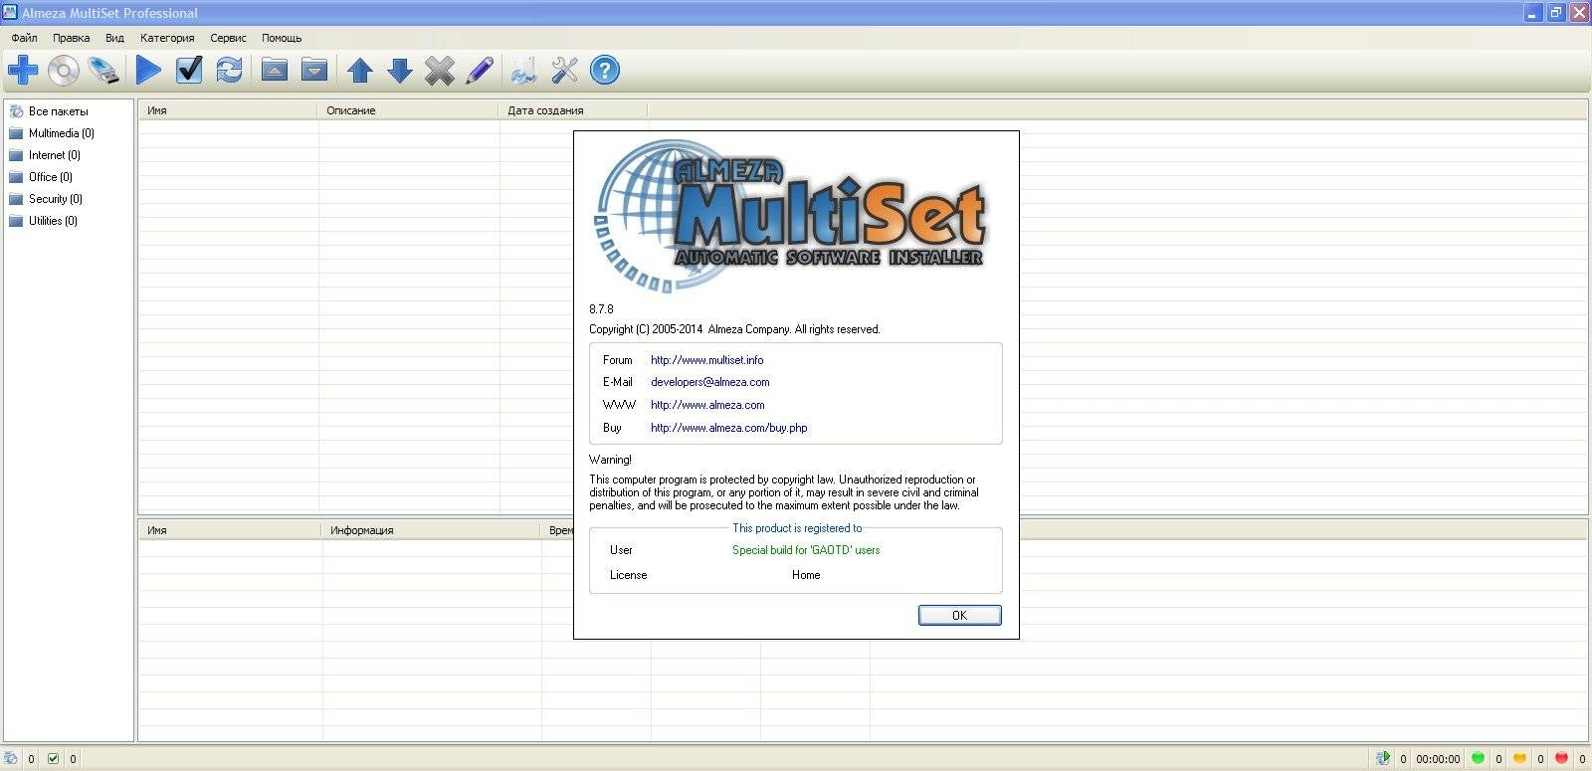Screen dimensions: 1592x771
Task: Click the packages count icon at status bar left
Action: click(x=12, y=758)
